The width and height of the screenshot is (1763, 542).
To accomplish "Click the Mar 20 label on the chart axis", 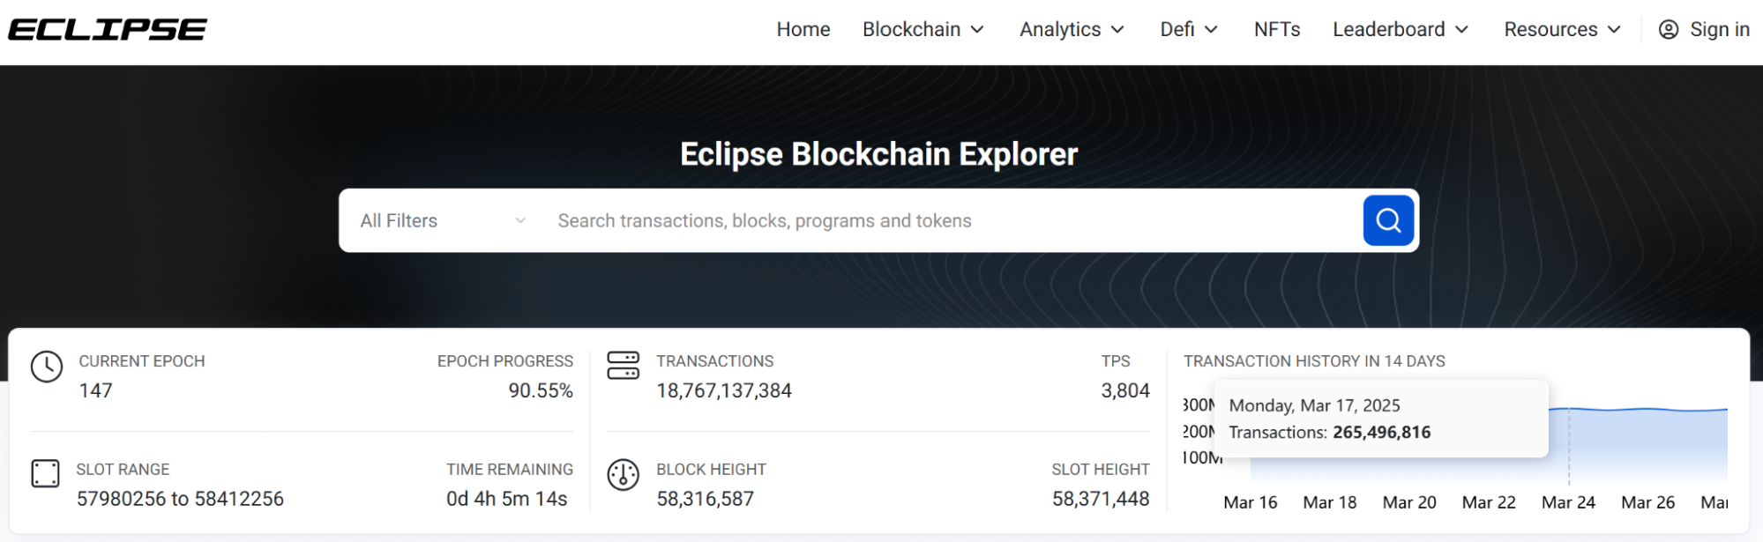I will point(1408,502).
